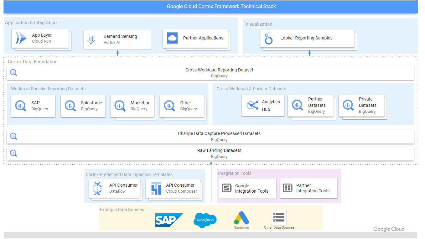The image size is (425, 239).
Task: Click the App Layer Cloud Run icon
Action: 21,38
